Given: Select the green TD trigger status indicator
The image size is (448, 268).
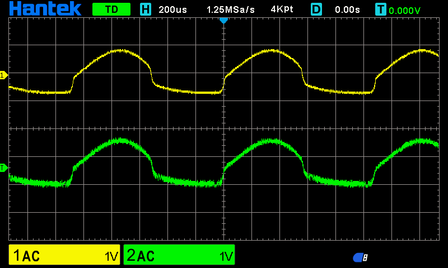Looking at the screenshot, I should (111, 9).
